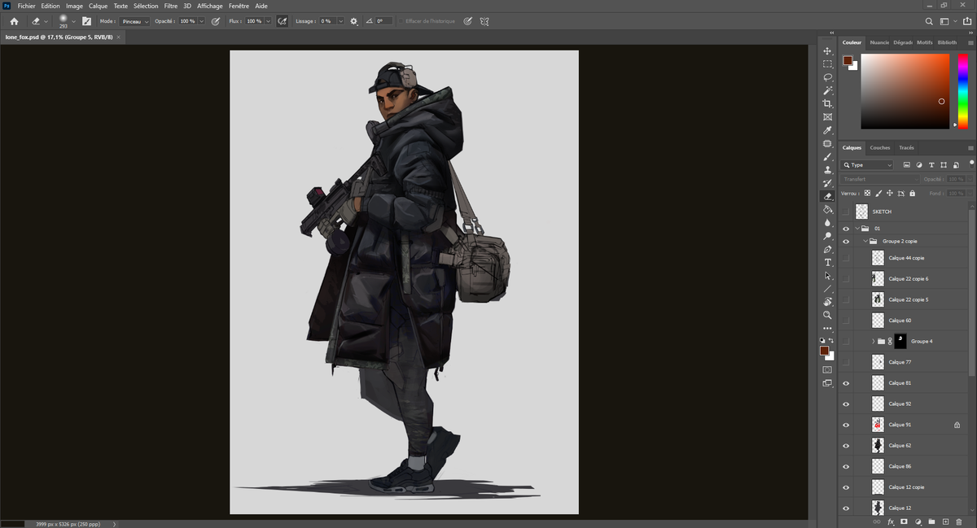Switch to the Dégradés tab
This screenshot has height=528, width=977.
coord(903,42)
